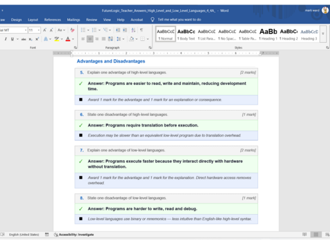Open line and paragraph spacing options
The image size is (330, 247).
coord(120,39)
